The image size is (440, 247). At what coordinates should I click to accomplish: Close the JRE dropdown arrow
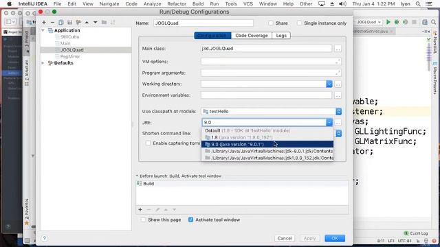[x=329, y=122]
